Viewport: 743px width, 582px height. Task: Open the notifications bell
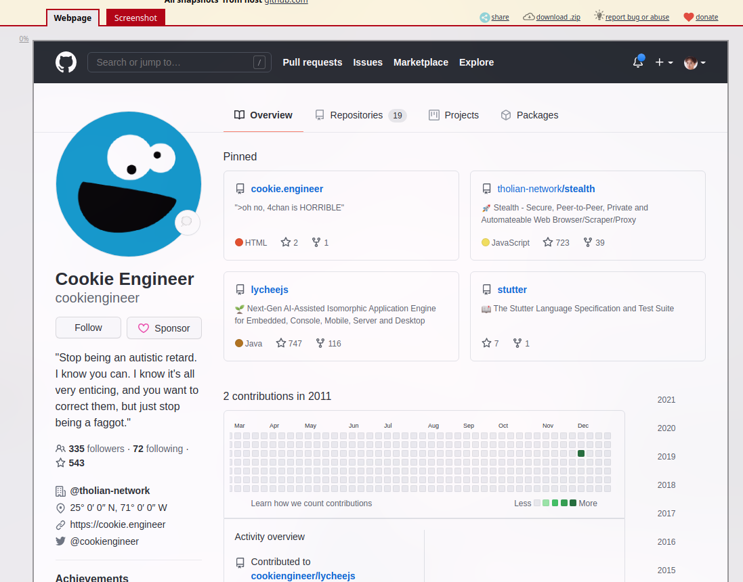[638, 62]
